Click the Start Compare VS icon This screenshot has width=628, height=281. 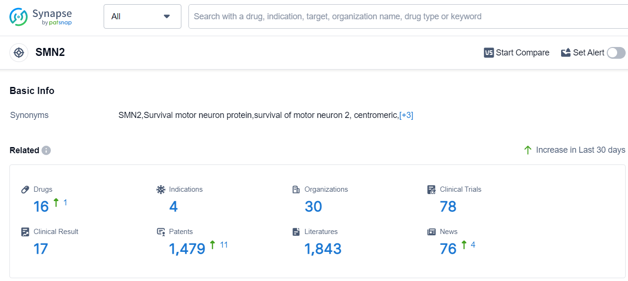pyautogui.click(x=489, y=53)
